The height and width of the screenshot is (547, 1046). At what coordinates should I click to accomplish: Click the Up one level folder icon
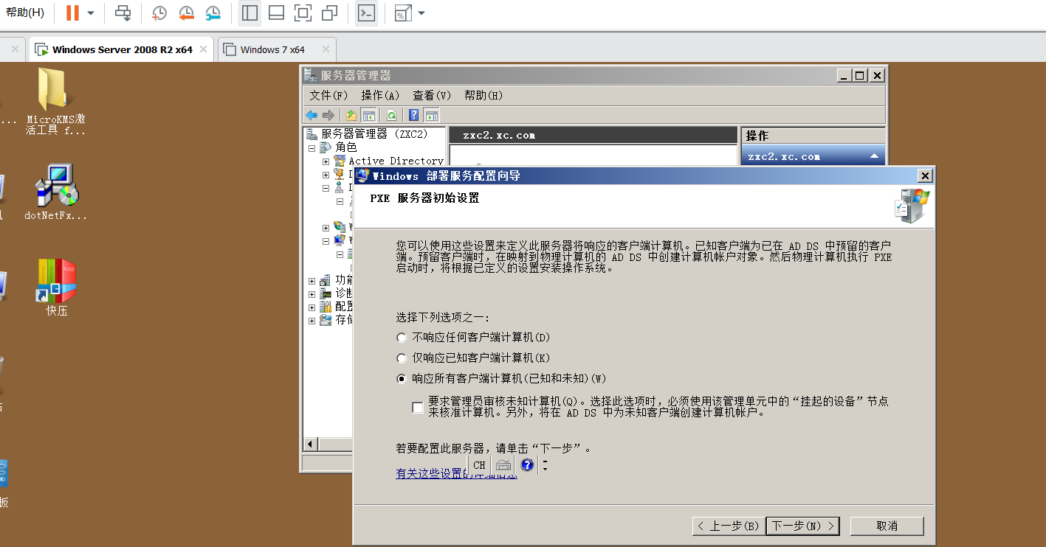coord(351,115)
